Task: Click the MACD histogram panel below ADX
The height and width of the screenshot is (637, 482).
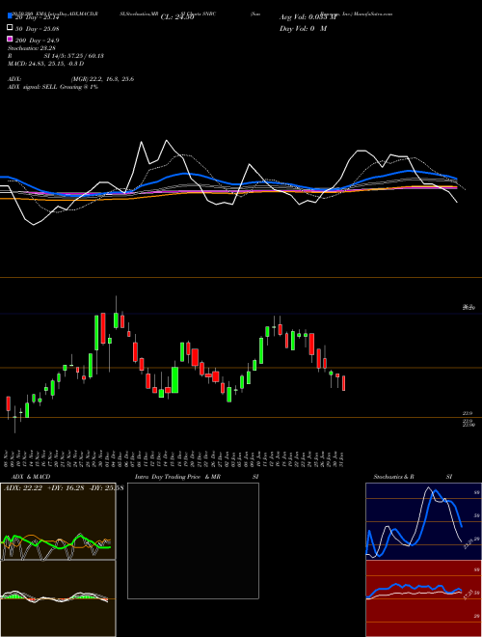Action: pos(58,598)
